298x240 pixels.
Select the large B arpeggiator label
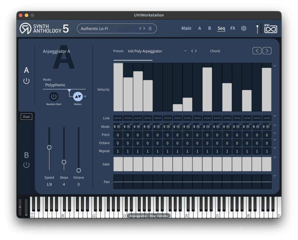click(26, 155)
